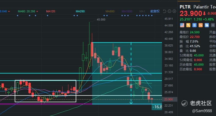This screenshot has width=216, height=116.
Task: Open the 前复权 price adjustment dropdown
Action: [x=155, y=11]
